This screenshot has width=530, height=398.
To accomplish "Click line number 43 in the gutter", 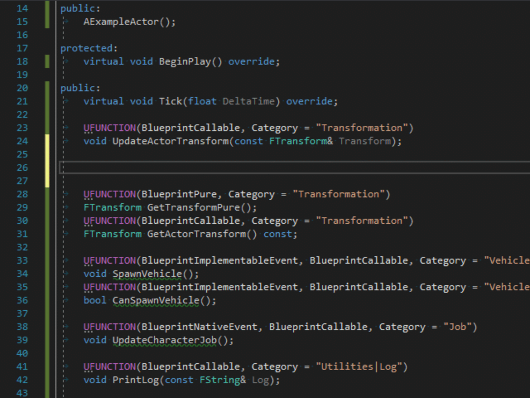I will tap(22, 393).
